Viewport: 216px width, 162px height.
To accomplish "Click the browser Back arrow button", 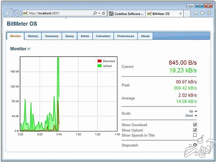I will point(9,13).
